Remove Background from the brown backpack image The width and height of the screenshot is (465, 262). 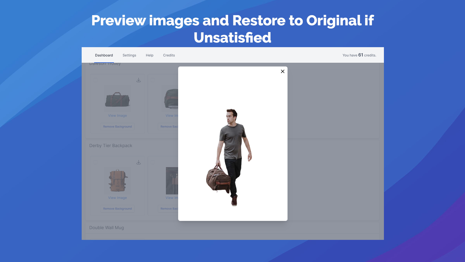click(117, 209)
